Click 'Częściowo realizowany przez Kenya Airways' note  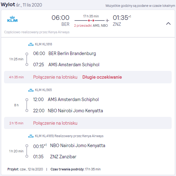click(37, 32)
